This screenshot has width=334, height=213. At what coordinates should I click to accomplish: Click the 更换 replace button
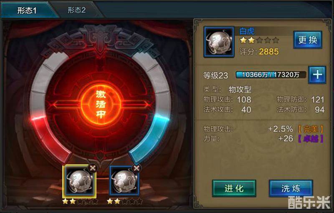pyautogui.click(x=308, y=40)
